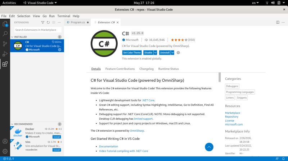Open the Uninstall button dropdown arrow
Viewport: 288px width, 161px height.
[x=172, y=53]
